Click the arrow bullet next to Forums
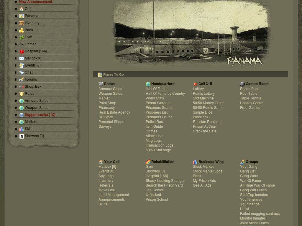The image size is (302, 226). (16, 79)
